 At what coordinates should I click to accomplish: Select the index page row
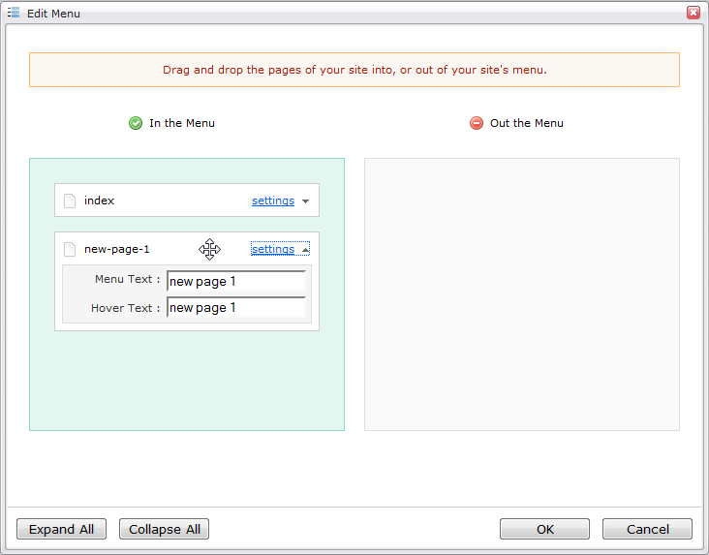[x=187, y=200]
